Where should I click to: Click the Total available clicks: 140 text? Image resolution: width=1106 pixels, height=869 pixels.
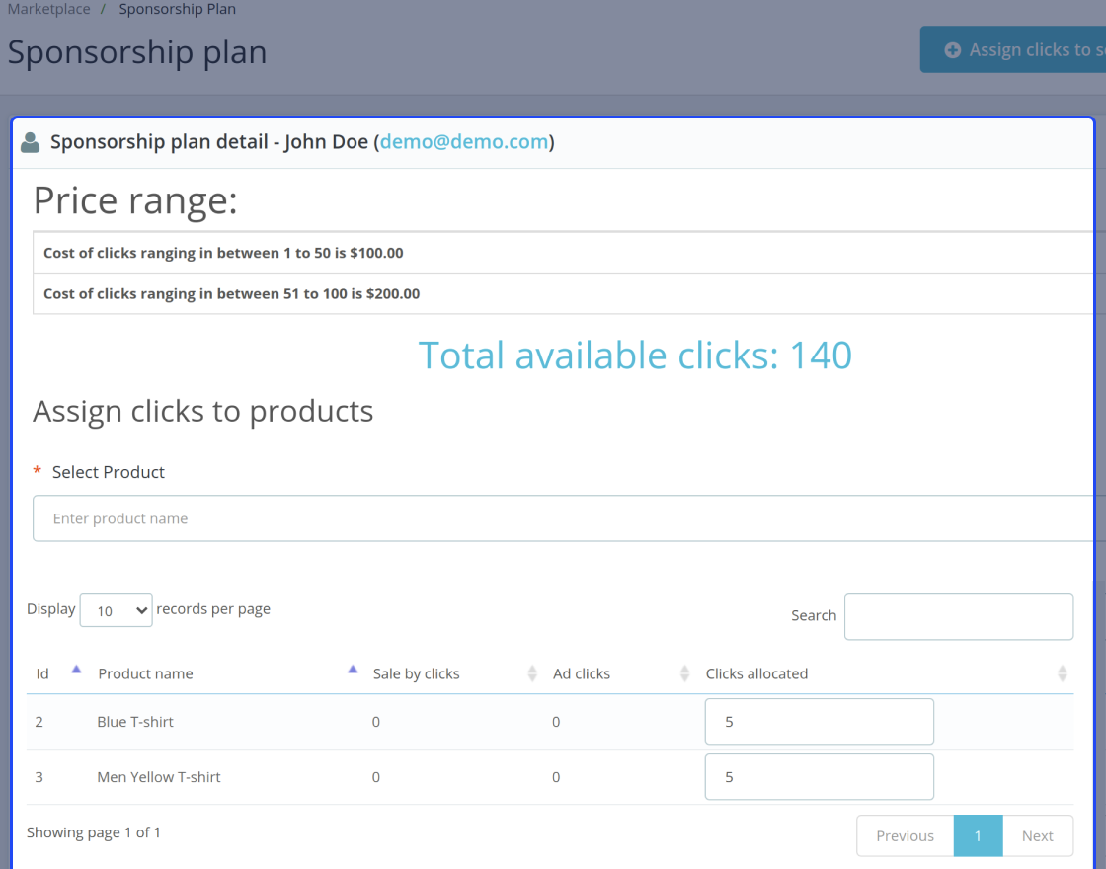pos(635,355)
